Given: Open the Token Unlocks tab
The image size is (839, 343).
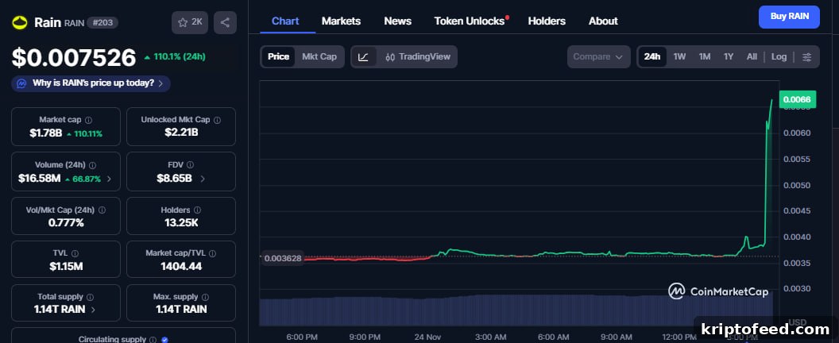Looking at the screenshot, I should [x=470, y=21].
